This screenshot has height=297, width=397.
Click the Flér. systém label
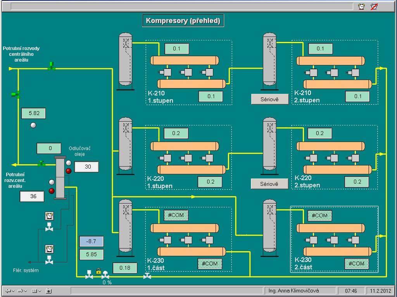point(26,270)
